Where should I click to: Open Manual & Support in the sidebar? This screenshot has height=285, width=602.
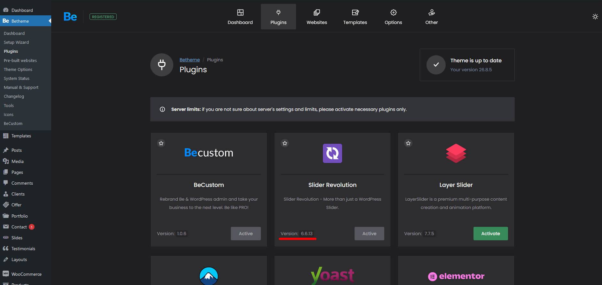(21, 87)
